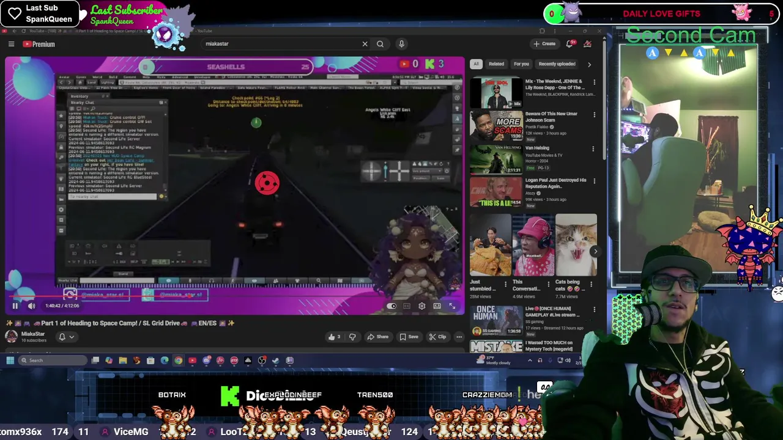
Task: Switch the player to theater mode
Action: (x=437, y=306)
